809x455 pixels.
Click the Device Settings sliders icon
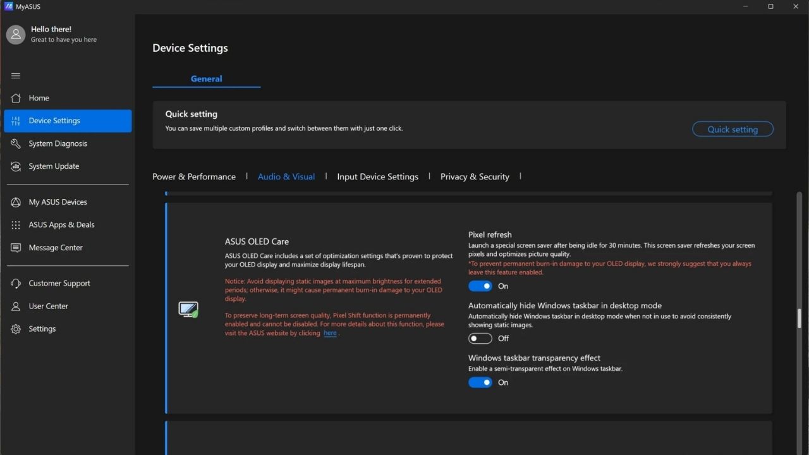pyautogui.click(x=16, y=121)
